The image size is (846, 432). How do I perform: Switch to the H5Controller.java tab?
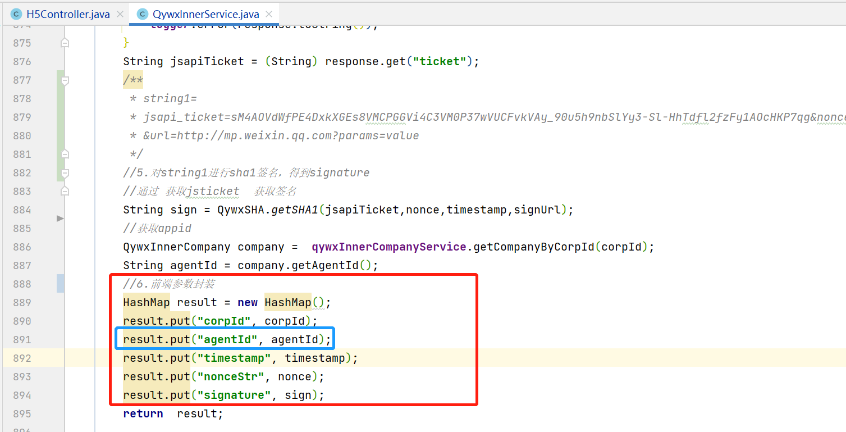point(68,14)
